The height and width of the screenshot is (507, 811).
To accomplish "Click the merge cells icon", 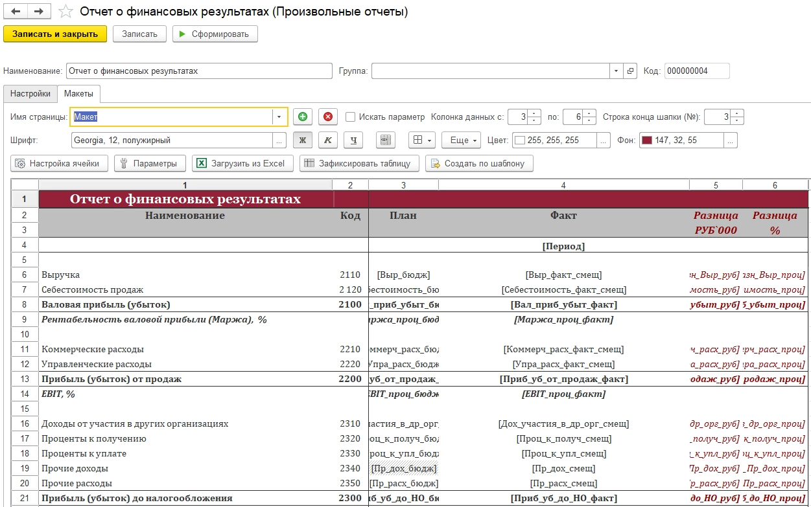I will [386, 140].
